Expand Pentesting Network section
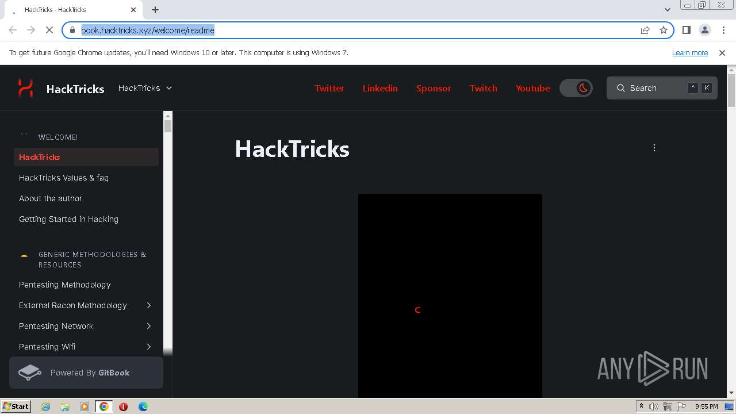 click(x=149, y=326)
